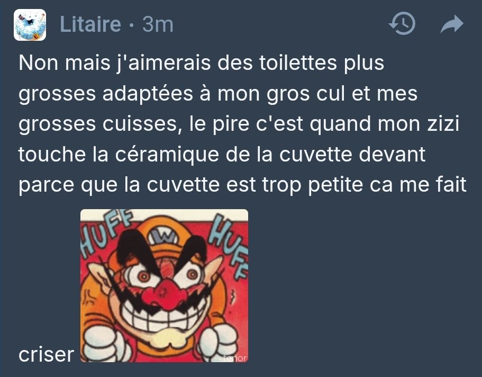The width and height of the screenshot is (482, 377).
Task: Open Litaire's profile avatar picture
Action: (30, 25)
